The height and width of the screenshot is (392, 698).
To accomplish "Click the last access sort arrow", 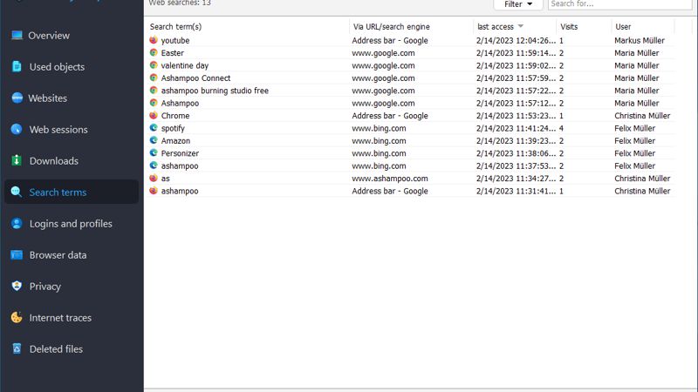I will 521,26.
